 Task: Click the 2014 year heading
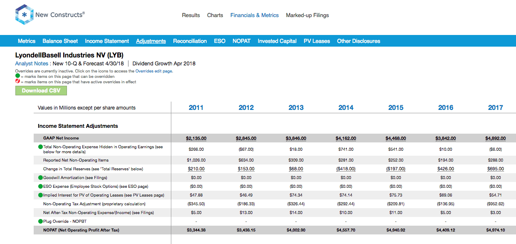click(x=346, y=107)
